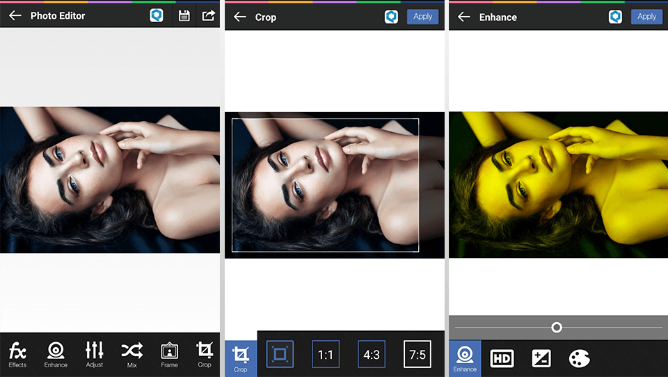
Task: Select exposure plus-minus option
Action: coord(541,358)
